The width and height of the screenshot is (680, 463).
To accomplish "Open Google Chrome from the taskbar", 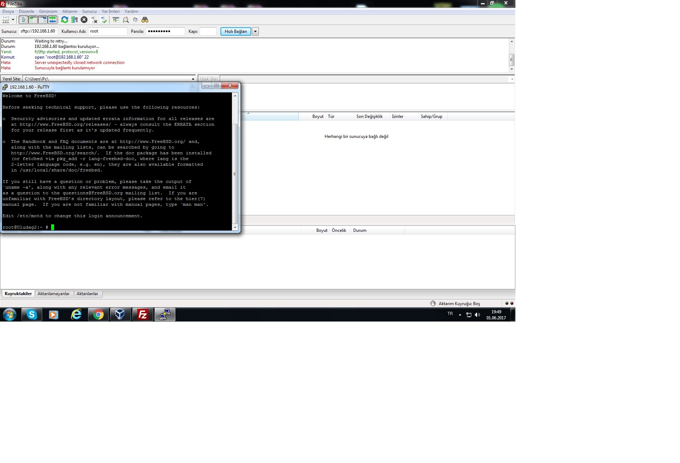I will coord(98,315).
